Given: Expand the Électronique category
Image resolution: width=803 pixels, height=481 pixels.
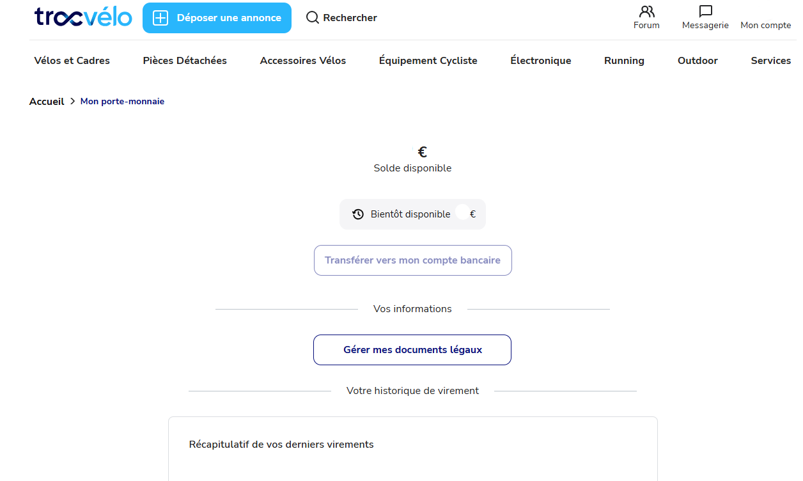Looking at the screenshot, I should pyautogui.click(x=541, y=61).
